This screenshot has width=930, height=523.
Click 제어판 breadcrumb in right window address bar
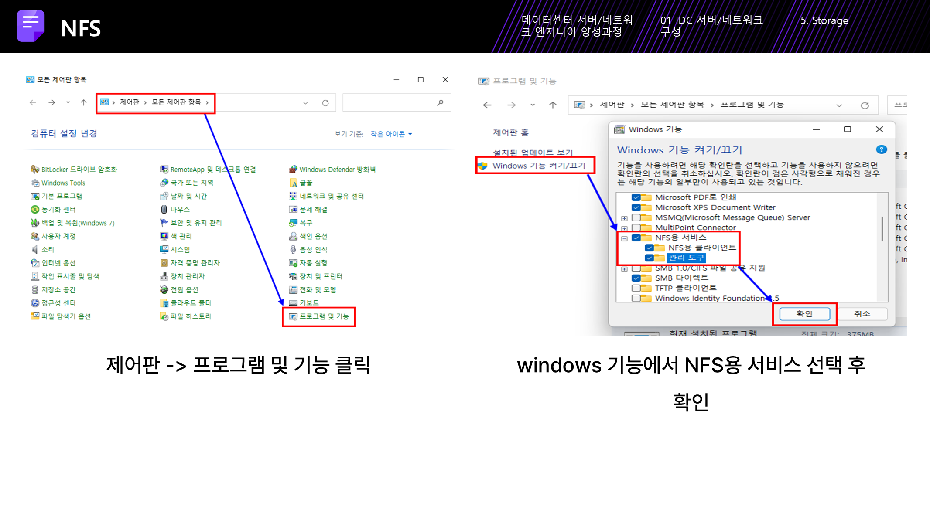coord(612,105)
